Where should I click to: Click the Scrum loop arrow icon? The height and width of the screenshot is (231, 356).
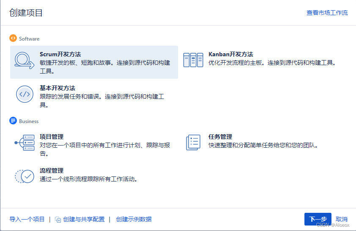click(24, 60)
